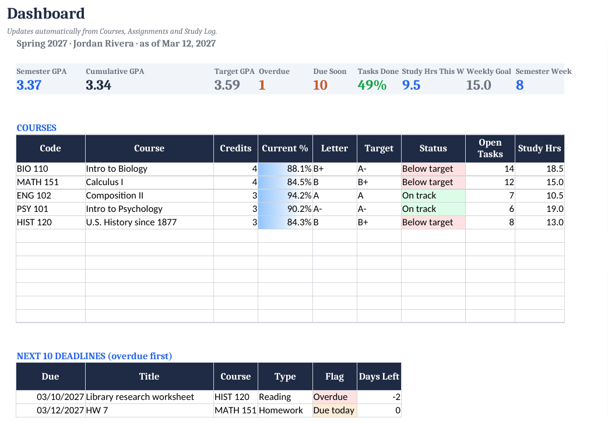Viewport: 615px width, 425px height.
Task: Click the Title column header
Action: click(149, 377)
